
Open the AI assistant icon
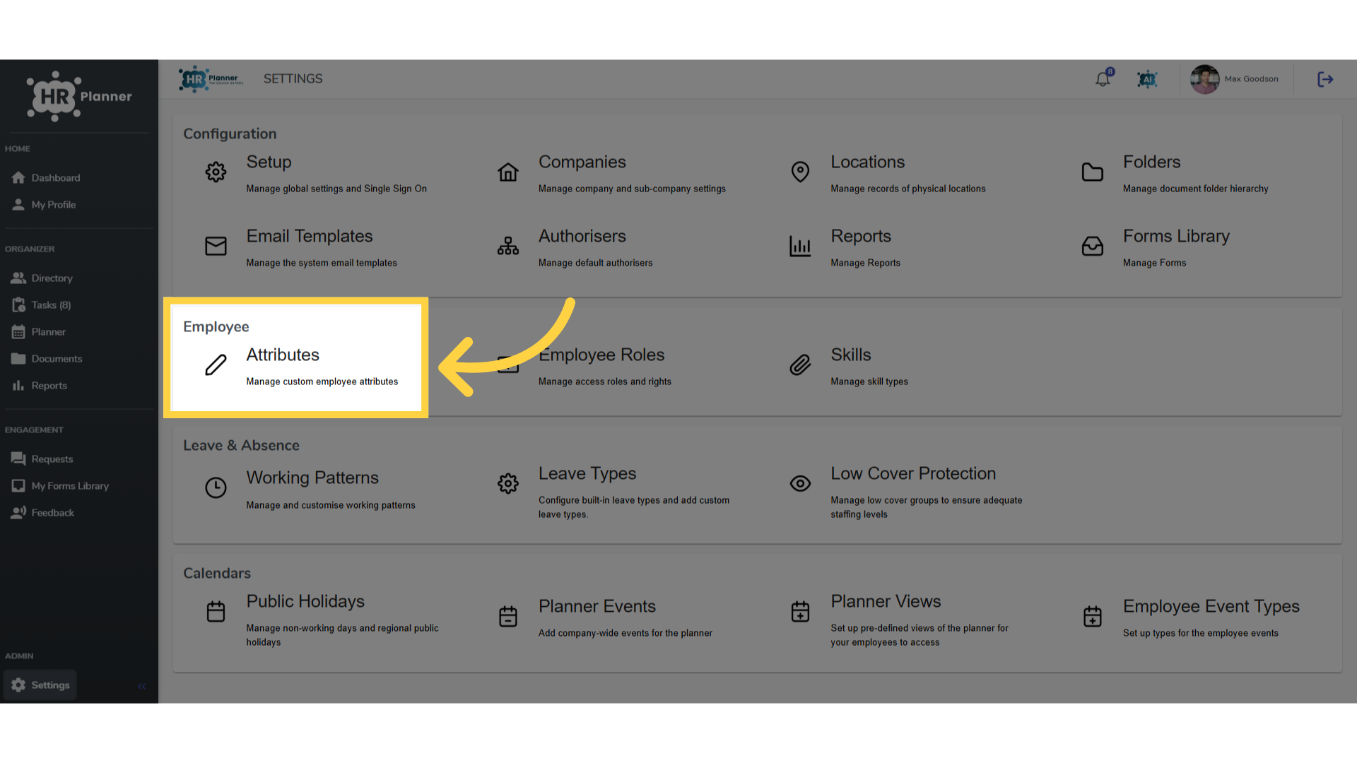[x=1147, y=79]
